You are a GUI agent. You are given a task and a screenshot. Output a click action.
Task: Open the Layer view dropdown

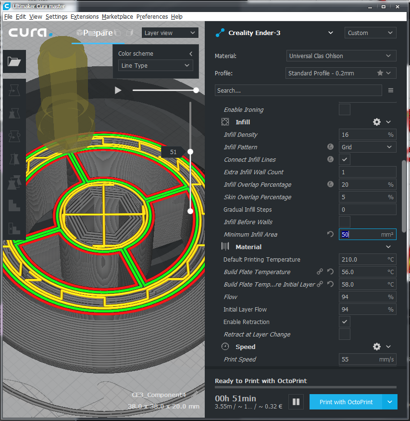[170, 33]
